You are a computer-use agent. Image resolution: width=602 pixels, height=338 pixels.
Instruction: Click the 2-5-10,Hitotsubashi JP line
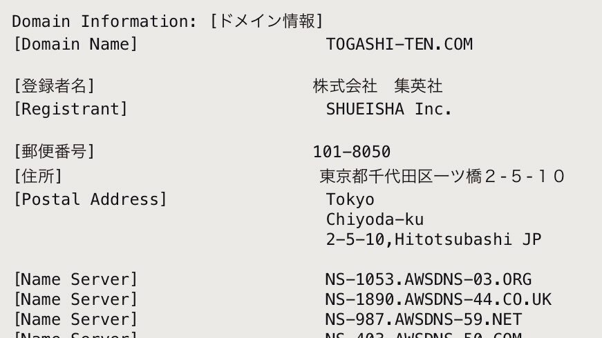point(434,239)
